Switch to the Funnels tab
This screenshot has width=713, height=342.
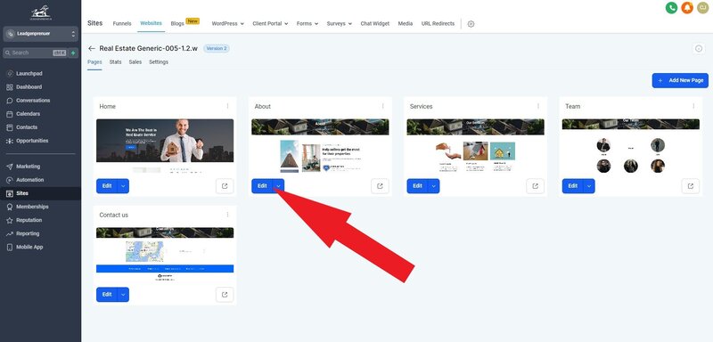pyautogui.click(x=122, y=24)
